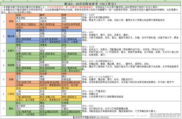The image size is (182, 119).
Task: Select the 关羽 general cell
Action: coord(71,59)
